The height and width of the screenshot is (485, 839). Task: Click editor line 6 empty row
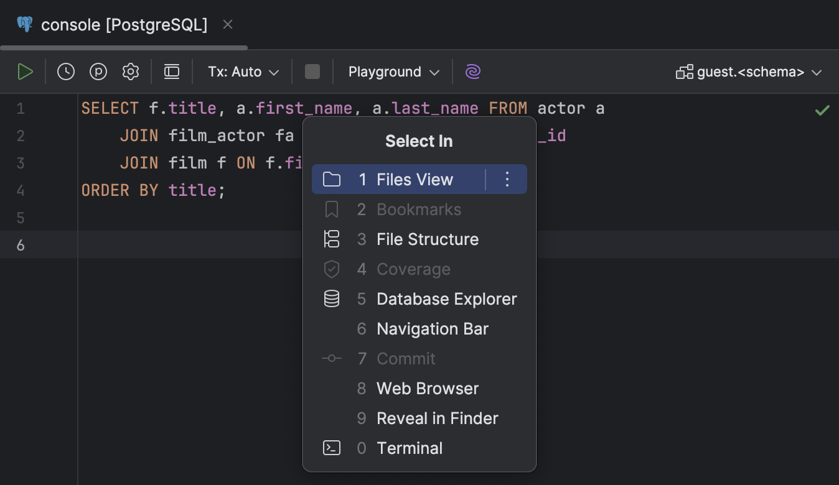pyautogui.click(x=187, y=245)
